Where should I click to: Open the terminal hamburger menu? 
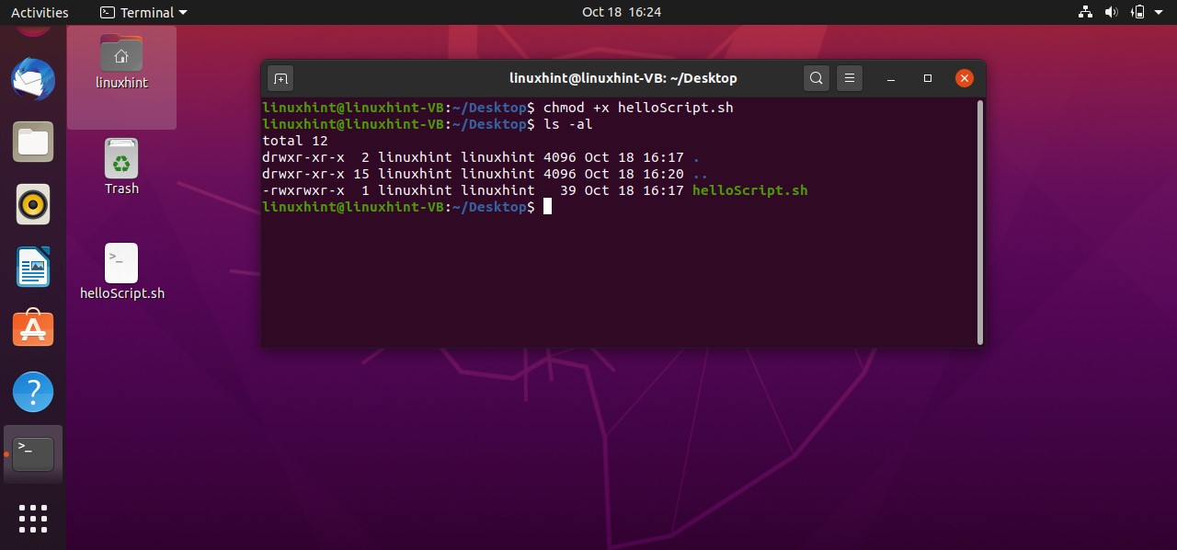tap(850, 78)
